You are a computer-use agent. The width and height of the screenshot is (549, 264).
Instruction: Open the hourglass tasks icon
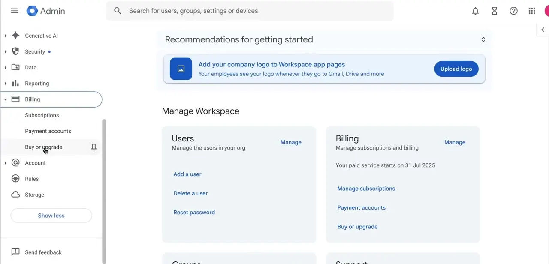click(495, 11)
